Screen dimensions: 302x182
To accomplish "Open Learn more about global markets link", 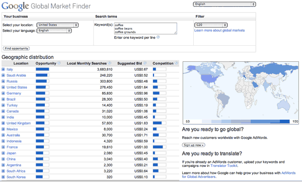I will tap(219, 30).
